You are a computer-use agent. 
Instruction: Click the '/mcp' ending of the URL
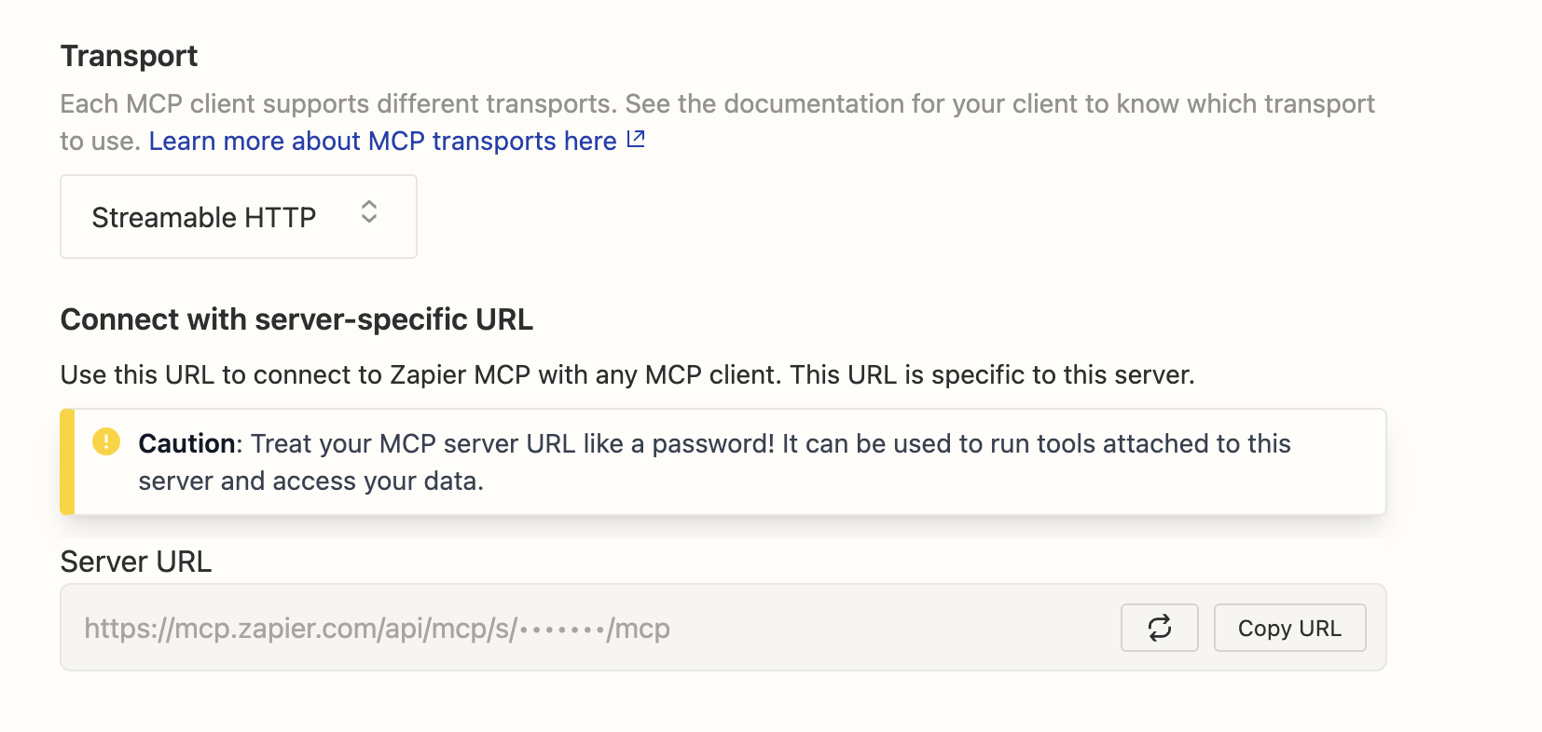639,629
